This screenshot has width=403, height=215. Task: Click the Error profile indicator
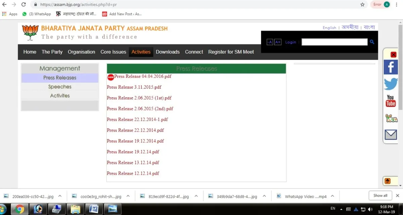pos(381,4)
